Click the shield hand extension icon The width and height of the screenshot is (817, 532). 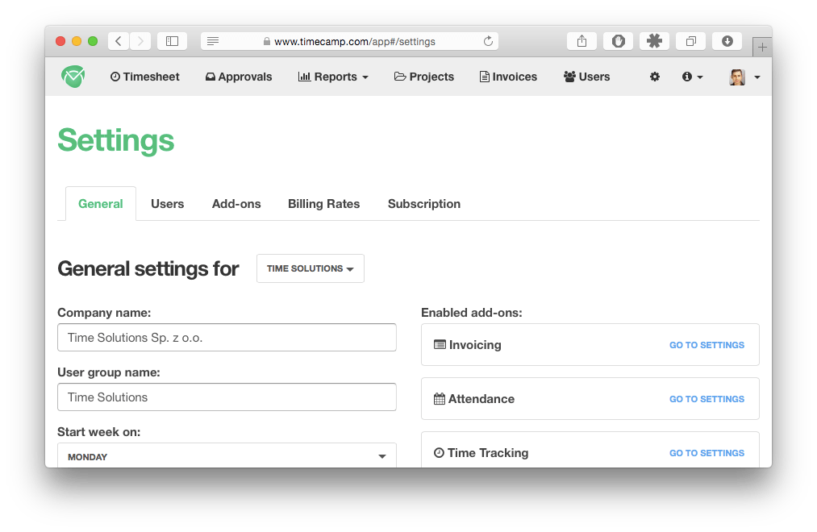pos(618,41)
